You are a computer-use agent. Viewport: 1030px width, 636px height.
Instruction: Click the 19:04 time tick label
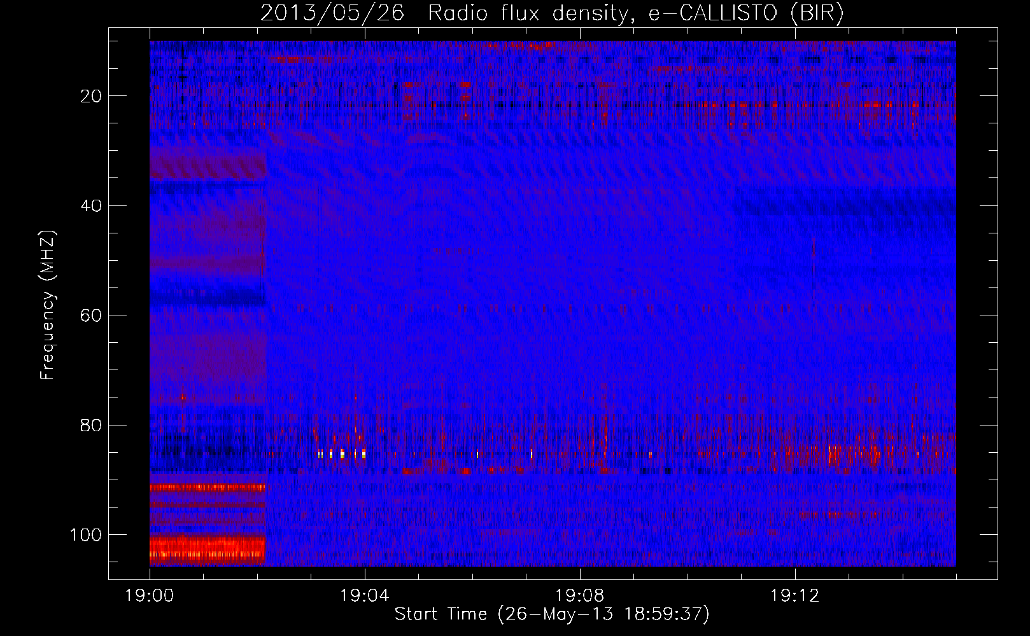pyautogui.click(x=365, y=596)
